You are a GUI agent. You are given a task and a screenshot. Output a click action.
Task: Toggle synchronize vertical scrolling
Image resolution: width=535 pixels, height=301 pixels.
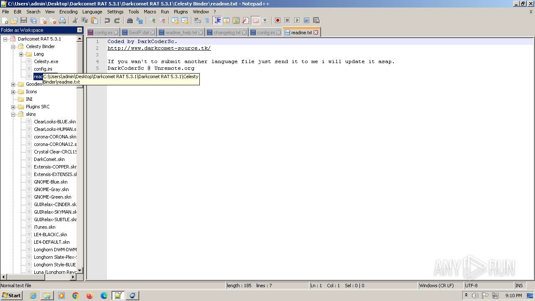pyautogui.click(x=175, y=20)
